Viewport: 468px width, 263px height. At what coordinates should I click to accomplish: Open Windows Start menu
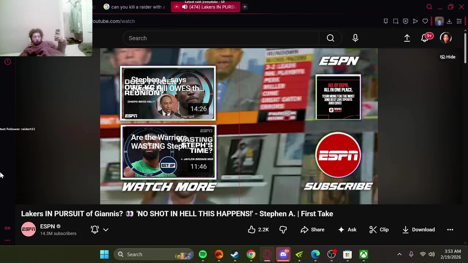(x=104, y=254)
